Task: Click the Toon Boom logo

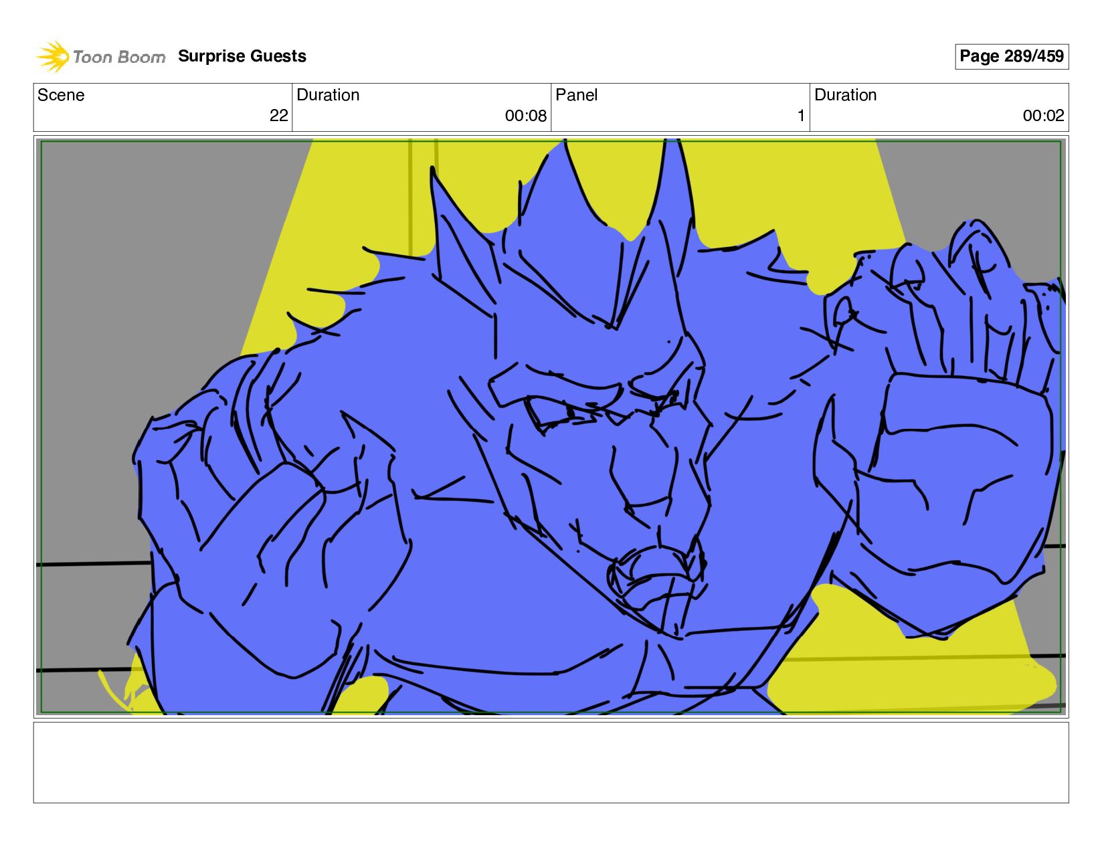Action: [100, 56]
